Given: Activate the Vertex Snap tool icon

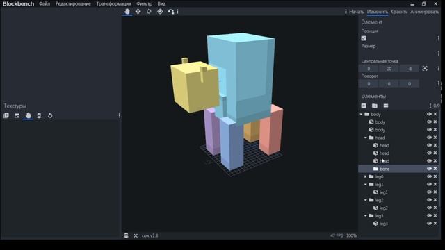Looking at the screenshot, I should 171,12.
